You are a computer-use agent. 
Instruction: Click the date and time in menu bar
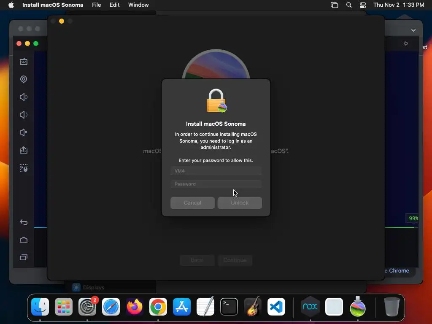399,5
